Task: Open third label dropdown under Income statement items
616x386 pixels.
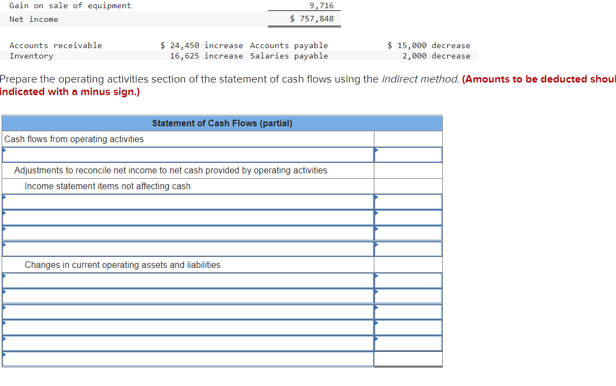Action: coord(188,233)
